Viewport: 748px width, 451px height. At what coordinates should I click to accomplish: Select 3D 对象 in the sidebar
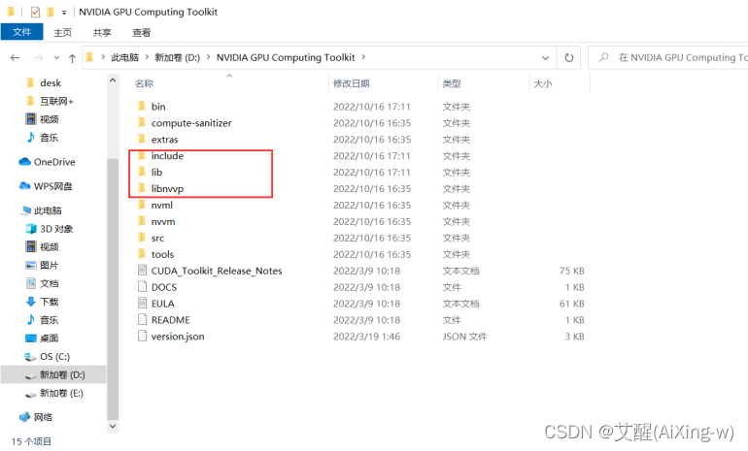(x=50, y=229)
